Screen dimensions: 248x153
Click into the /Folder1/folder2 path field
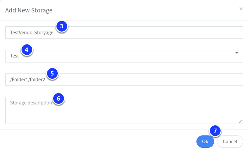point(124,79)
